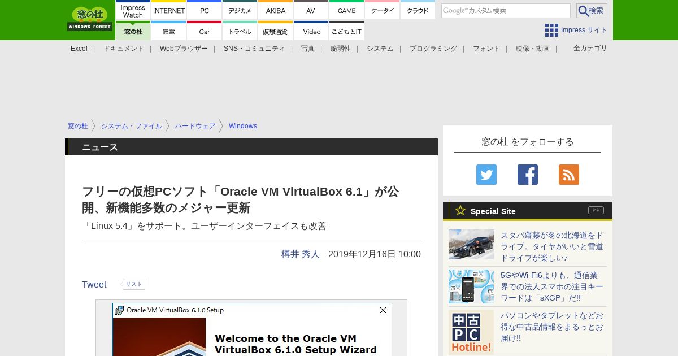The width and height of the screenshot is (678, 356).
Task: Open the Excel category
Action: (x=79, y=49)
